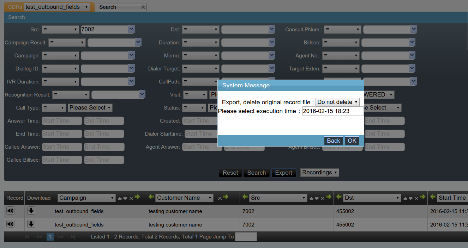Expand the Recordings dropdown

click(319, 173)
